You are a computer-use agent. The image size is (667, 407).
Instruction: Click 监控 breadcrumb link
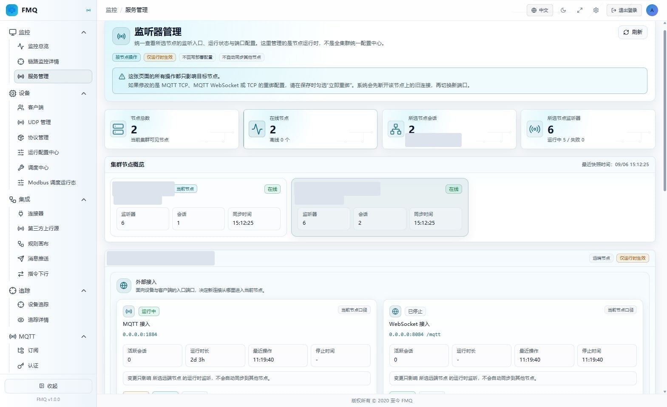(111, 10)
